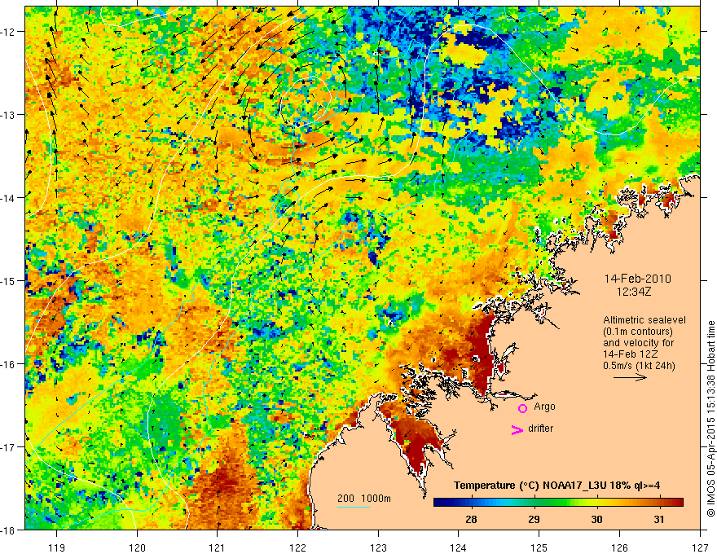Click longitude axis label 122
Screen dimensions: 717x554
pyautogui.click(x=297, y=547)
